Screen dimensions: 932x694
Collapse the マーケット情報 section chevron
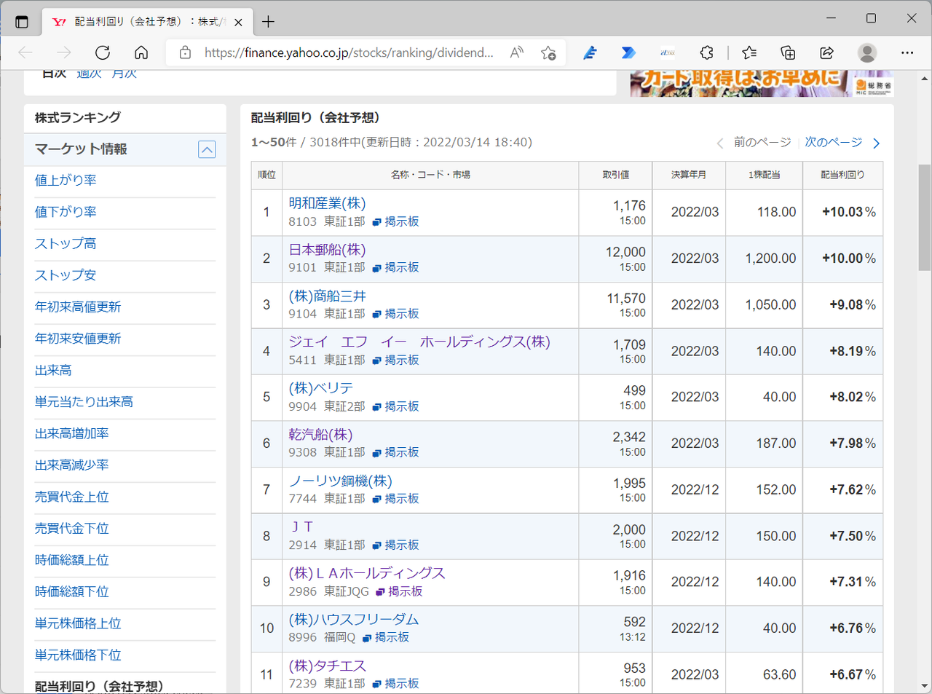point(207,149)
